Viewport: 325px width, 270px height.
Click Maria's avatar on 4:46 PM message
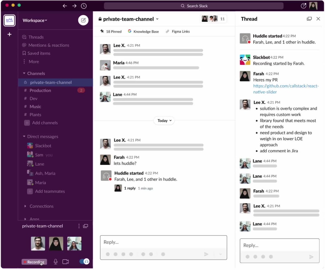[105, 65]
